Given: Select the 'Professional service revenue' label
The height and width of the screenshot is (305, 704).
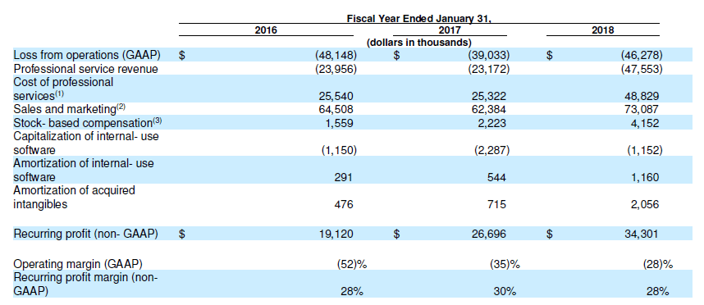Looking at the screenshot, I should point(86,69).
